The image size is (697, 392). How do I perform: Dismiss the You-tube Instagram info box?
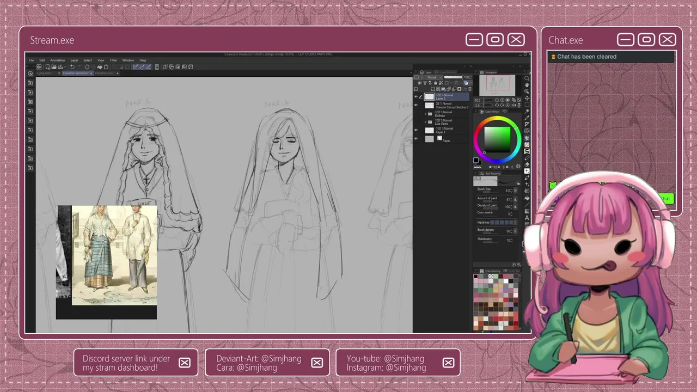448,363
